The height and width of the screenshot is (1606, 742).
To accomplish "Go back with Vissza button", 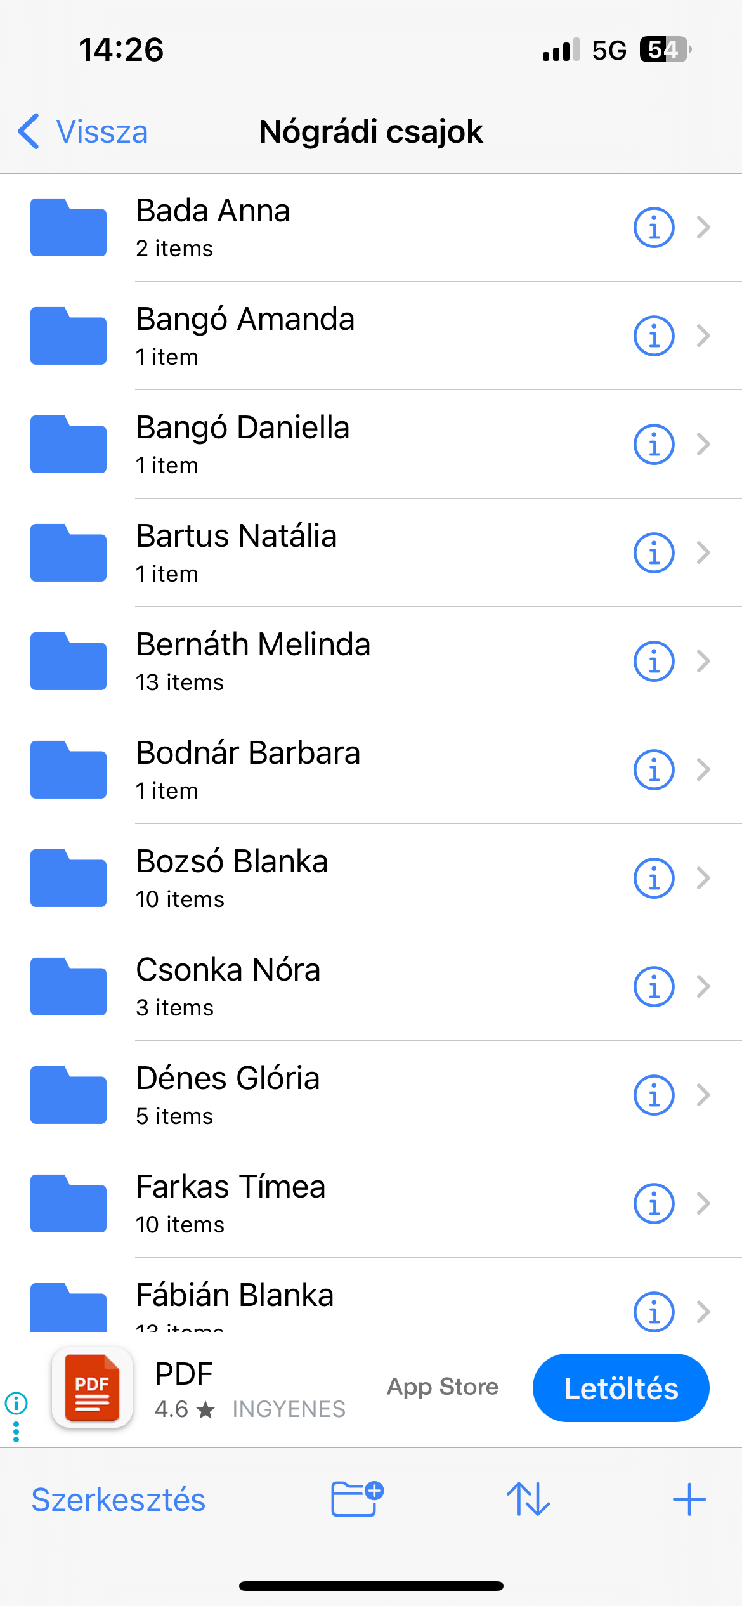I will tap(83, 132).
